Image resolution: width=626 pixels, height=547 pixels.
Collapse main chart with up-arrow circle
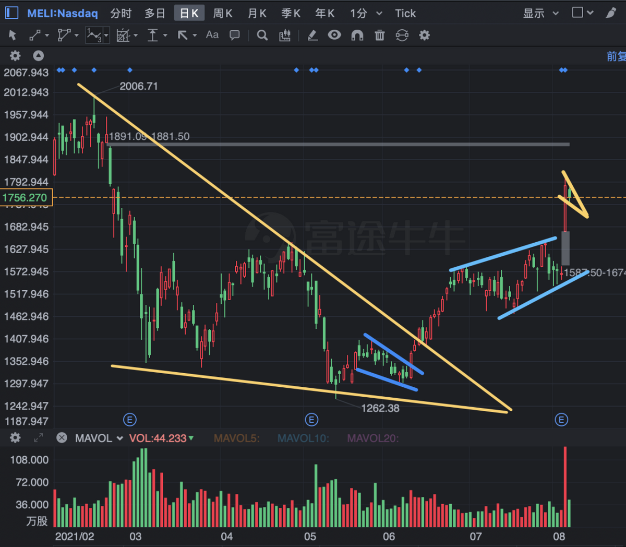39,55
